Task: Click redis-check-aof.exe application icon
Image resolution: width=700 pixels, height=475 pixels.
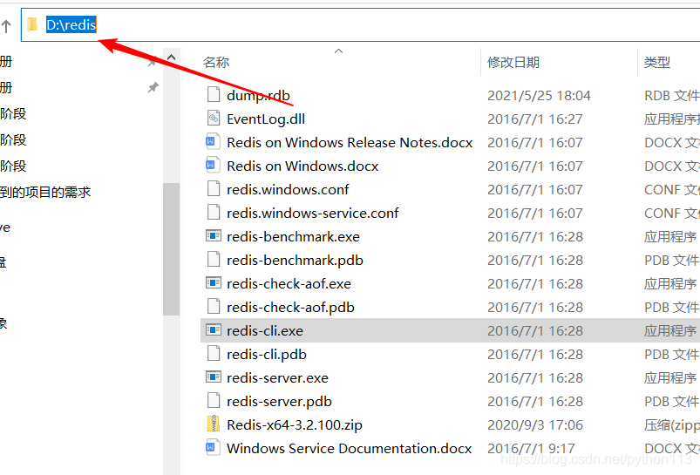Action: (x=213, y=283)
